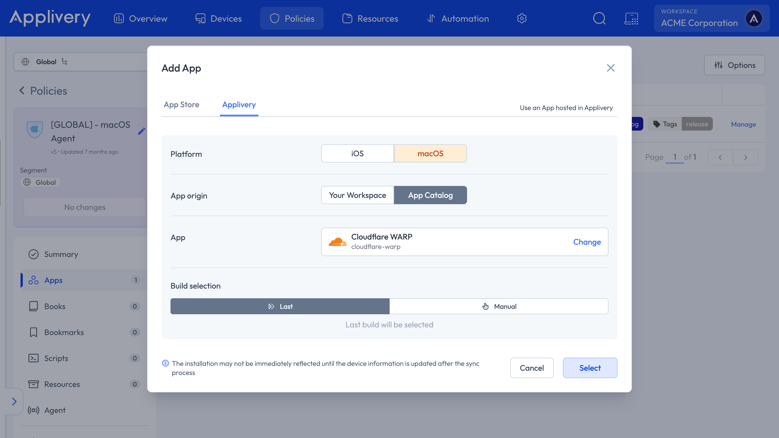Choose App Catalog as app origin
Image resolution: width=779 pixels, height=438 pixels.
pyautogui.click(x=430, y=195)
